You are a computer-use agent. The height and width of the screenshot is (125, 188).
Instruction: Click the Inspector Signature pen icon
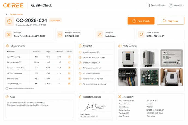pos(80,97)
